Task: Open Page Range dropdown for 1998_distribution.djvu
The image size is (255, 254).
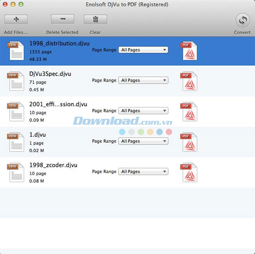Action: [143, 50]
